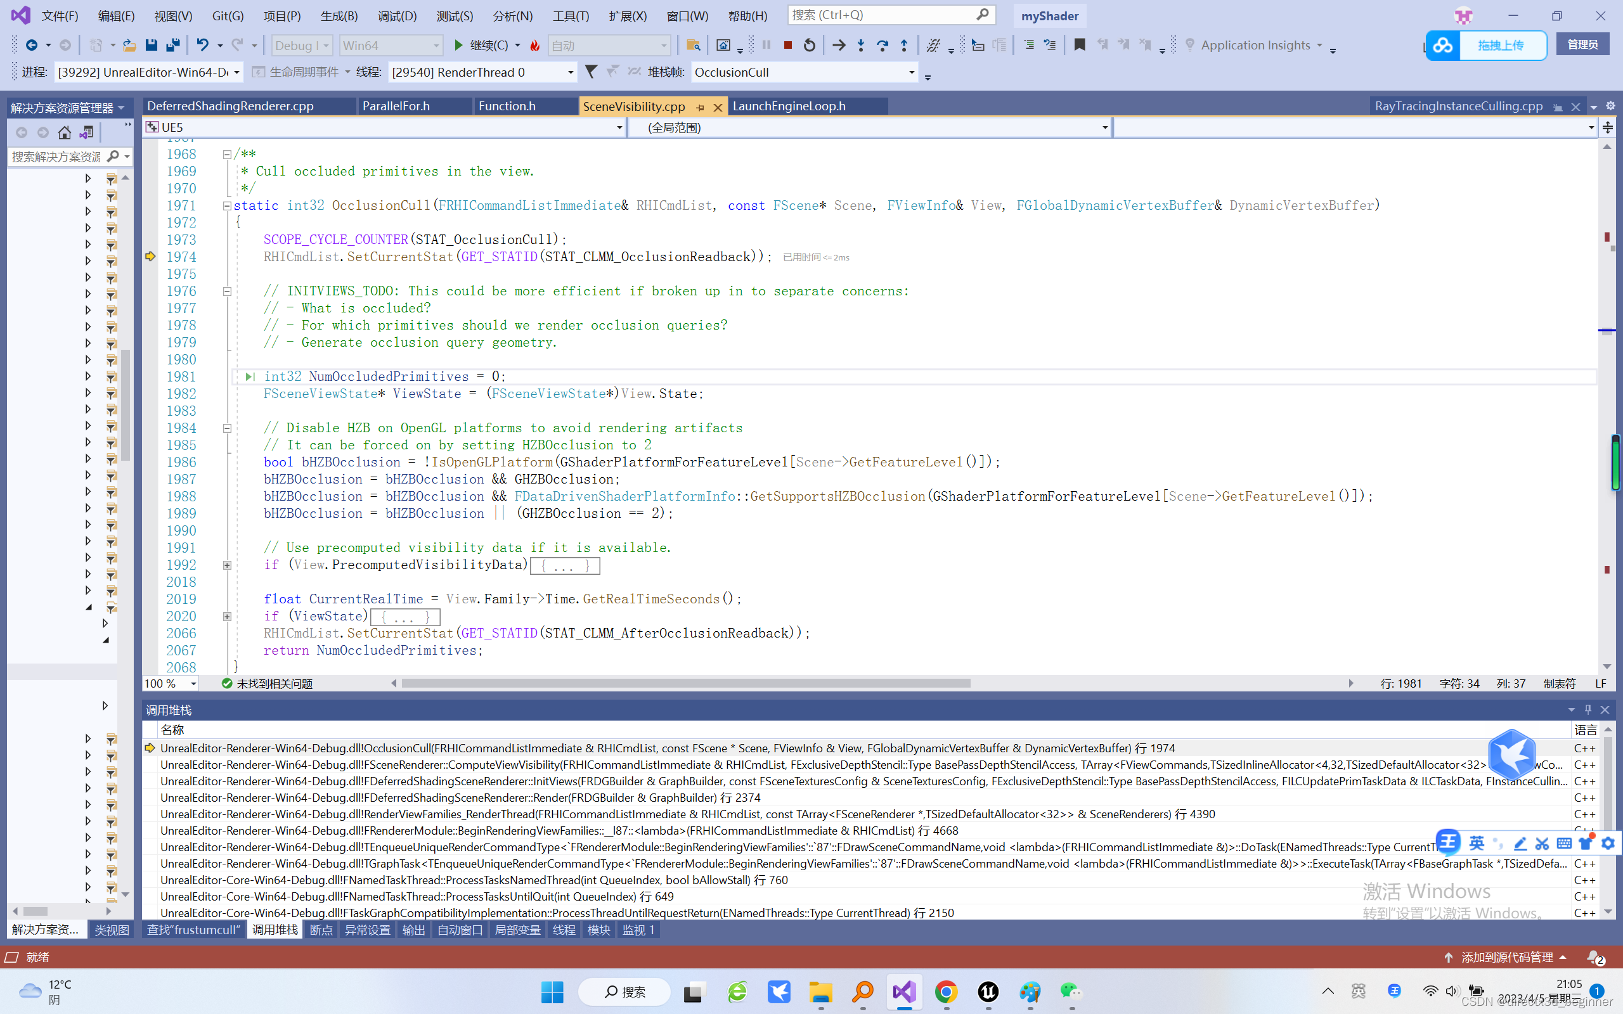Expand collapsed block on line 1992
This screenshot has width=1623, height=1014.
point(227,565)
